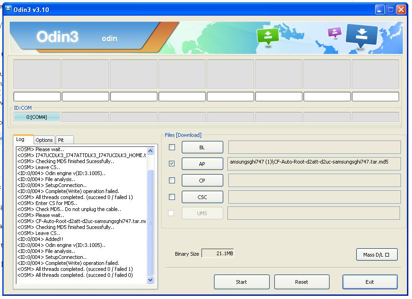Click the empty CSC file path field
This screenshot has width=412, height=299.
[314, 197]
